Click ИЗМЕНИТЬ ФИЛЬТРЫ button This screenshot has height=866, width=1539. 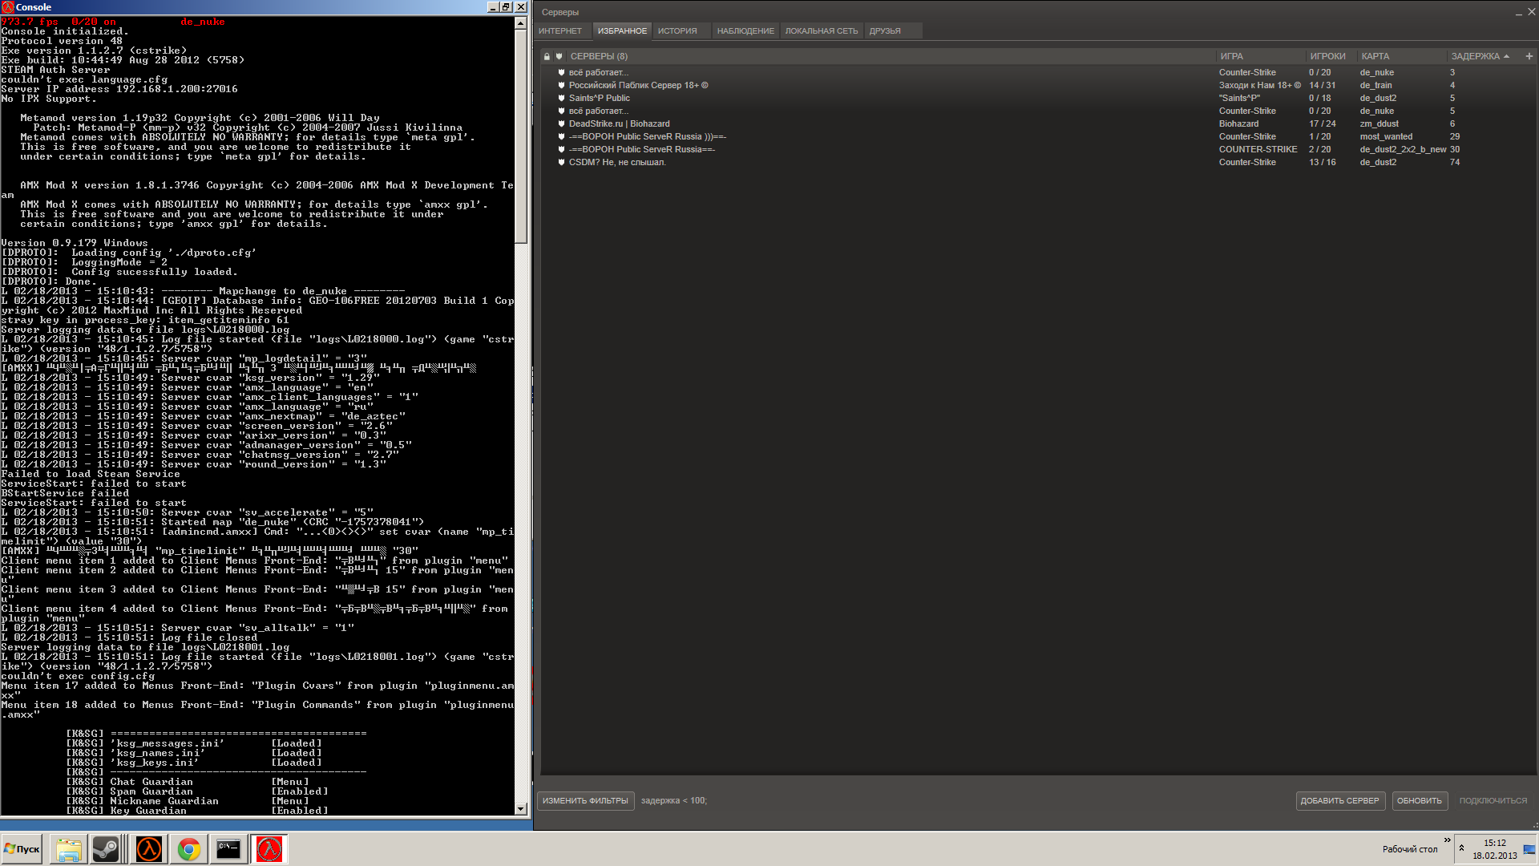[x=585, y=801]
